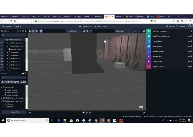
Task: Collapse the VR Blockcaptain entity tree
Action: 5,40
